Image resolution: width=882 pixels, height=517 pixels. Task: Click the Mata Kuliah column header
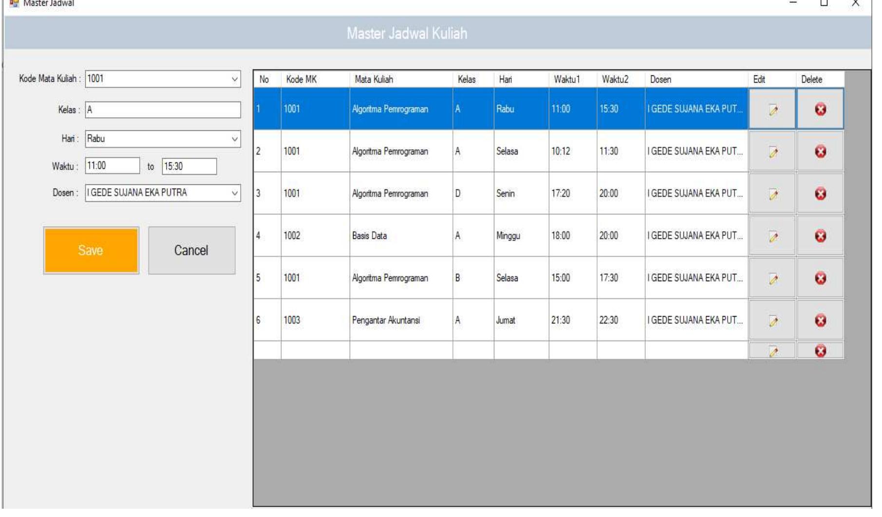click(401, 80)
